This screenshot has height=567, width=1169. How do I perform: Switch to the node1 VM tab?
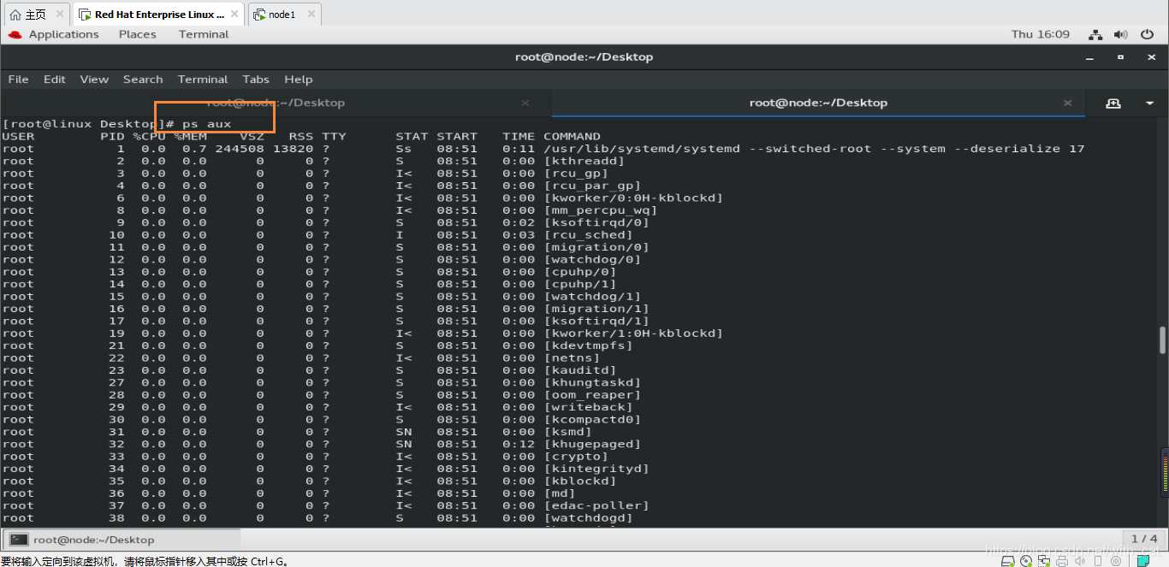(x=284, y=15)
